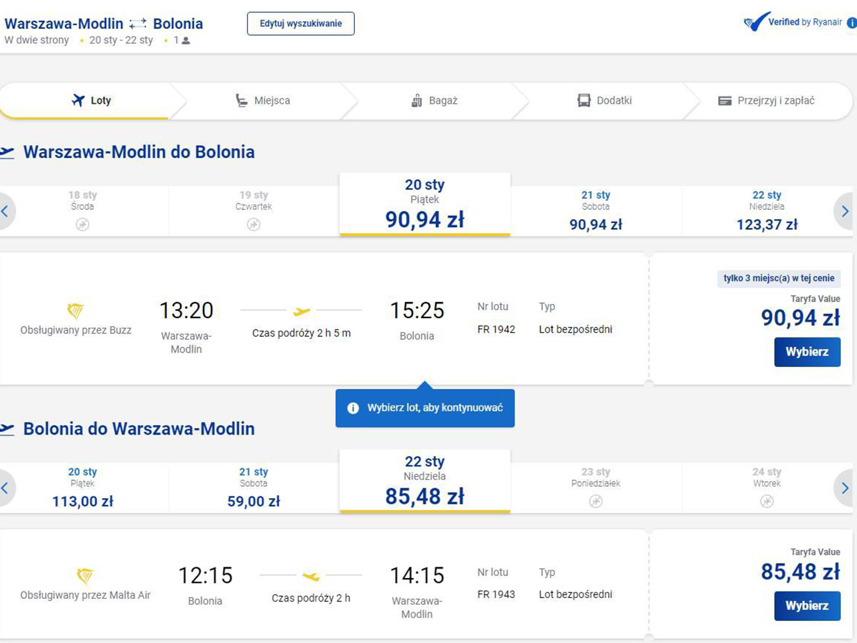Click the luggage icon in Bagaż step

416,100
